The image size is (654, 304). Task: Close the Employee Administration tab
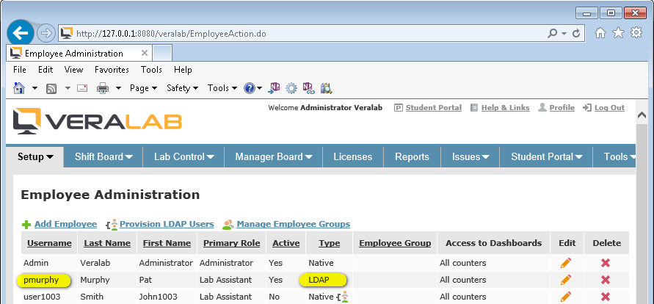point(145,54)
